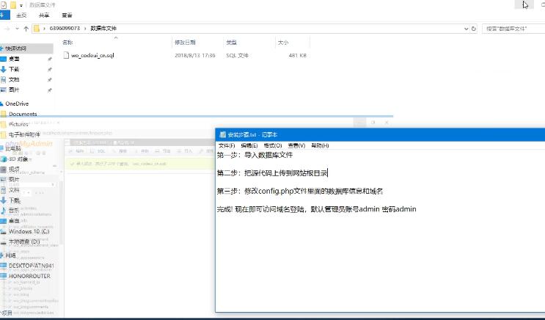
Task: Click the refresh button beside the address bar
Action: point(475,29)
